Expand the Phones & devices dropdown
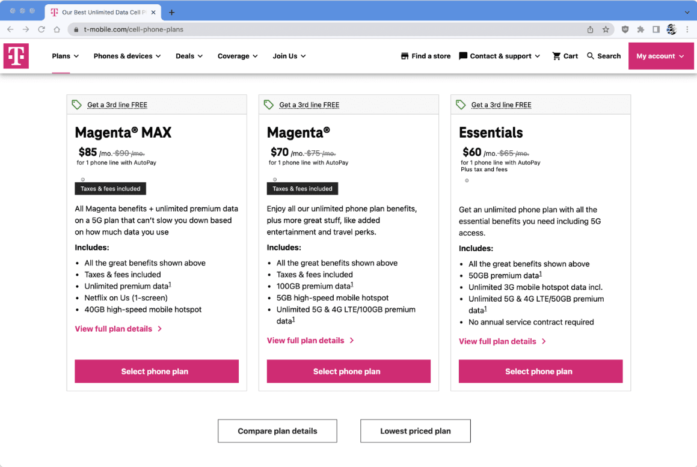697x467 pixels. coord(127,56)
